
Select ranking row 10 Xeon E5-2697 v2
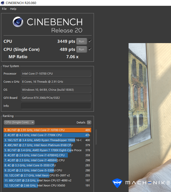click(x=47, y=175)
